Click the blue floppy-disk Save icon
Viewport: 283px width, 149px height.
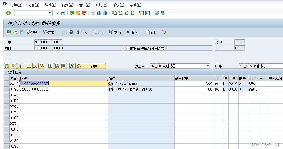[63, 13]
